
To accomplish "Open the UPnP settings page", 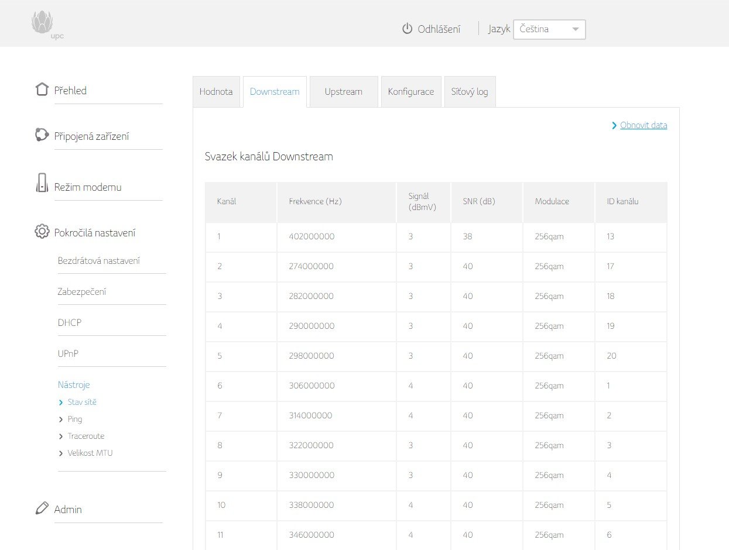I will pos(68,354).
